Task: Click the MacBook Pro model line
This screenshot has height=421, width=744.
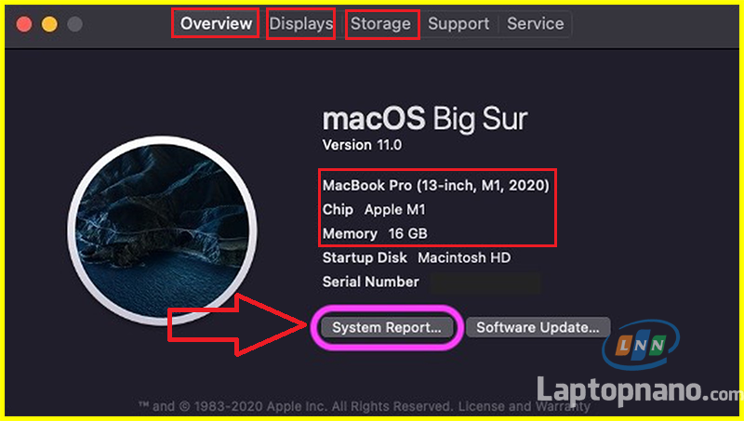Action: pyautogui.click(x=435, y=186)
